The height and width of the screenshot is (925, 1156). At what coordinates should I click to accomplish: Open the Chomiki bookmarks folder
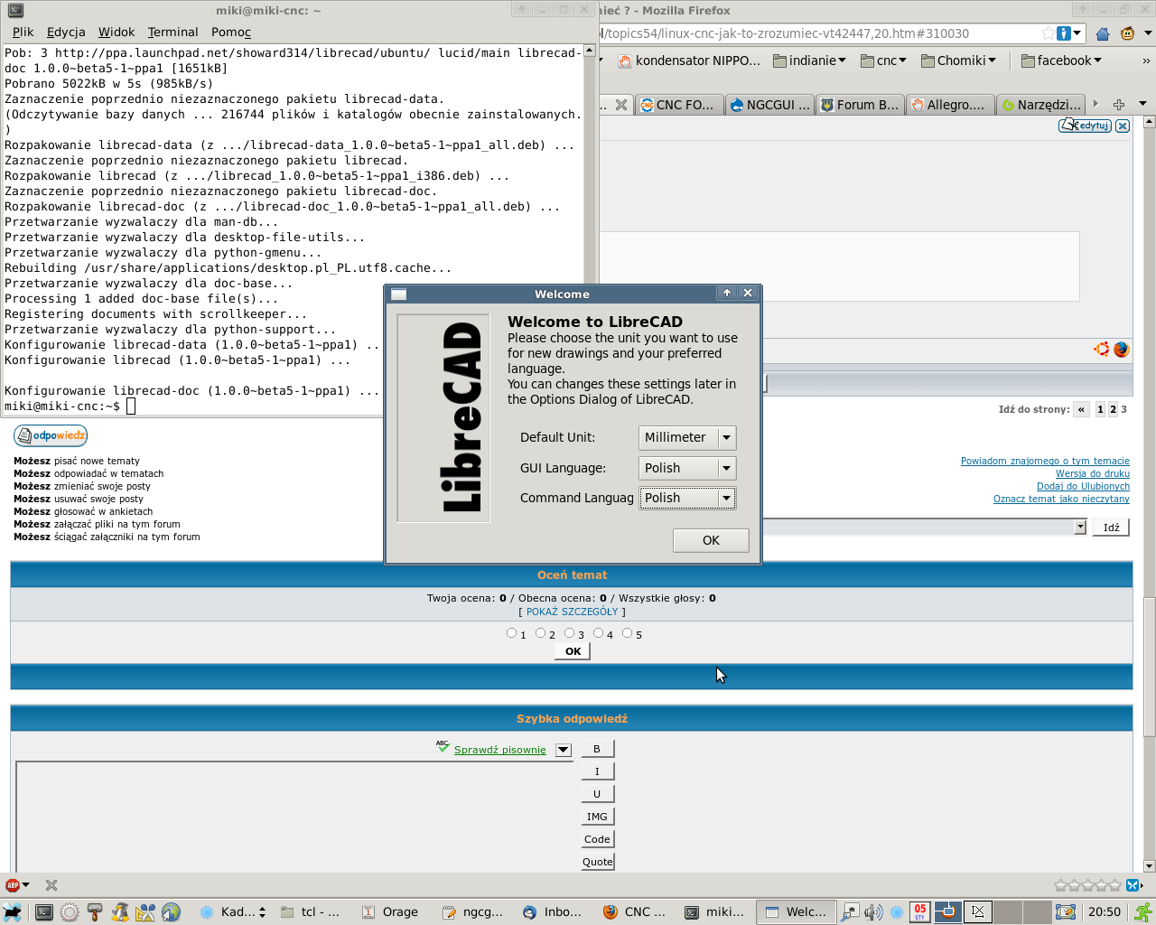[959, 61]
